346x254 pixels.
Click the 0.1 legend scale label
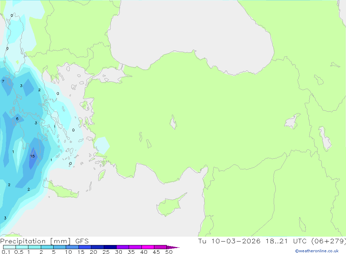[6, 252]
